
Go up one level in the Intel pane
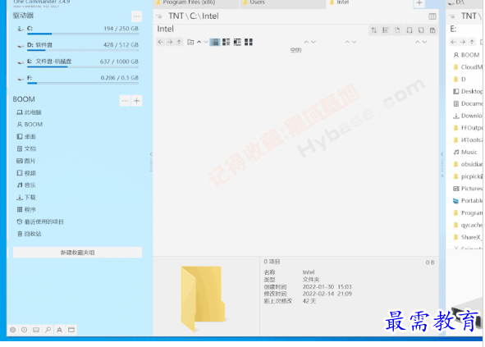(x=179, y=42)
